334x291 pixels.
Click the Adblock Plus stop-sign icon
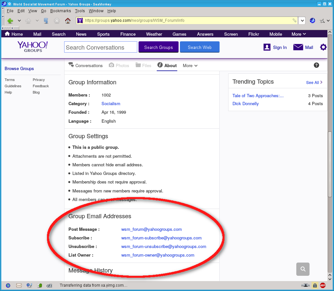323,285
